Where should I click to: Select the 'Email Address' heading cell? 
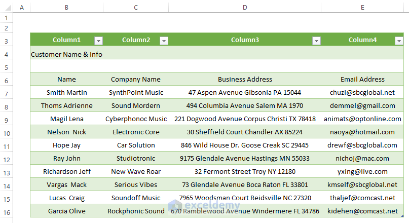point(362,79)
